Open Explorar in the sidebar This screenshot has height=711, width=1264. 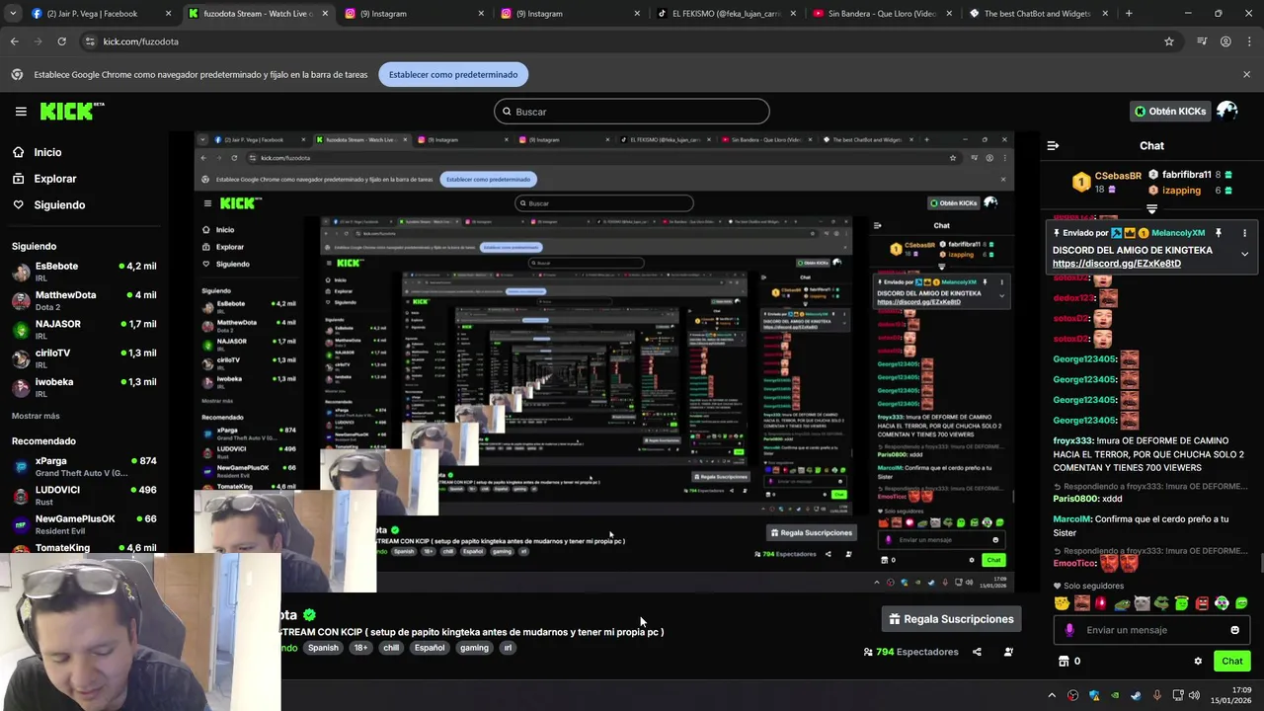coord(43,179)
